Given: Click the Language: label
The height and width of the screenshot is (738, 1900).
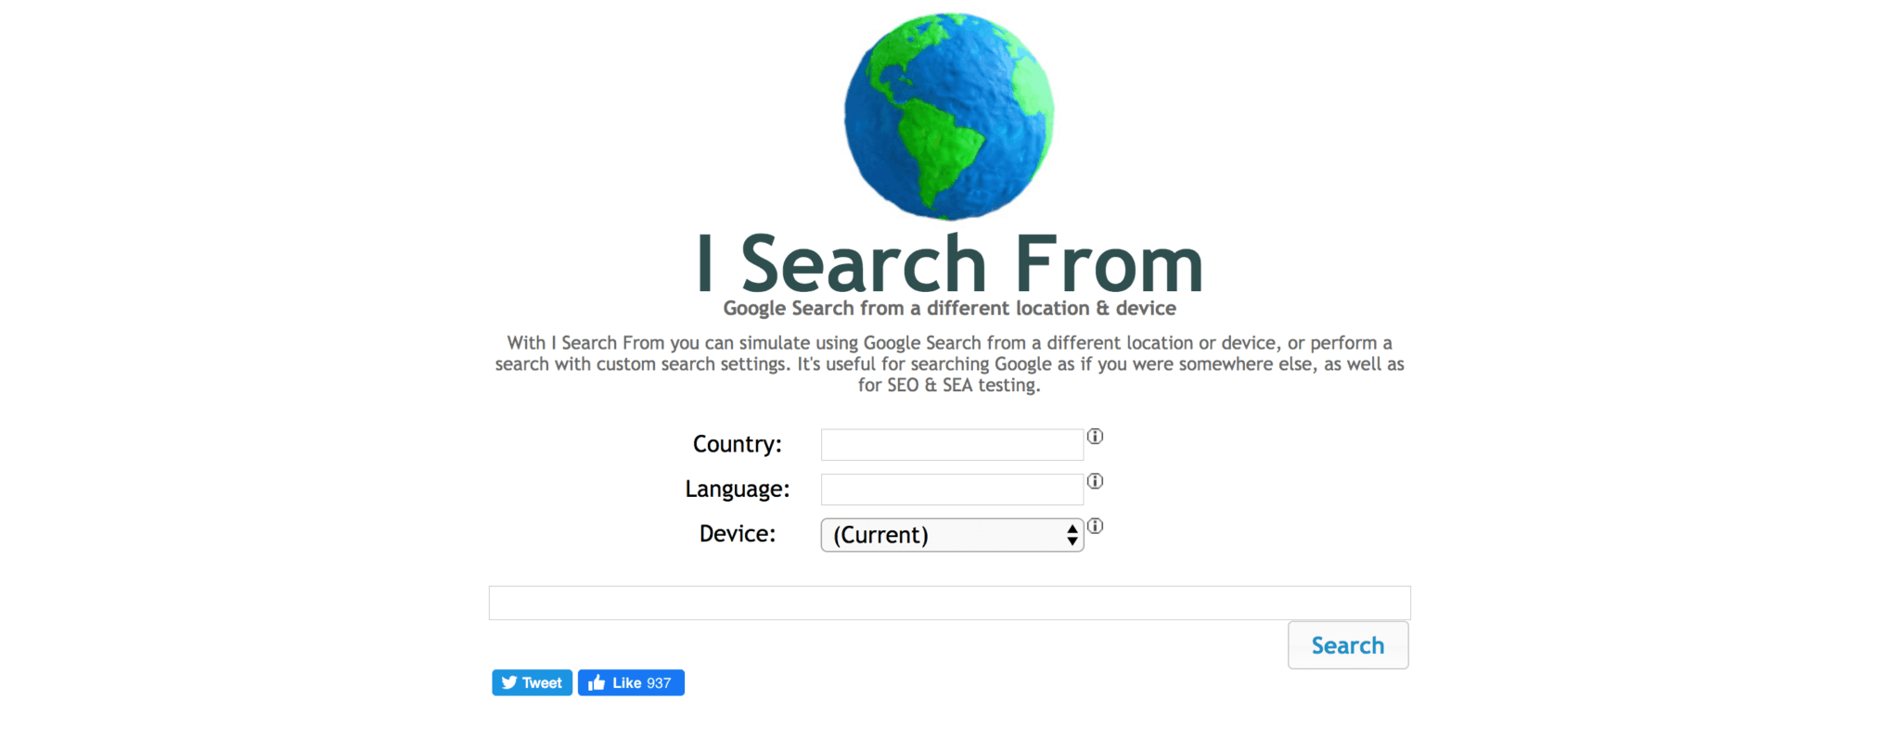Looking at the screenshot, I should tap(738, 489).
